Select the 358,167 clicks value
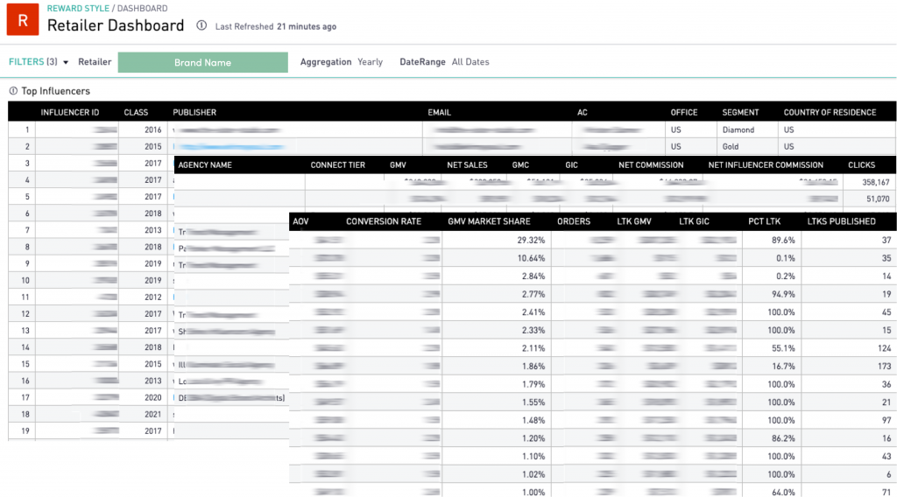897x497 pixels. (876, 182)
